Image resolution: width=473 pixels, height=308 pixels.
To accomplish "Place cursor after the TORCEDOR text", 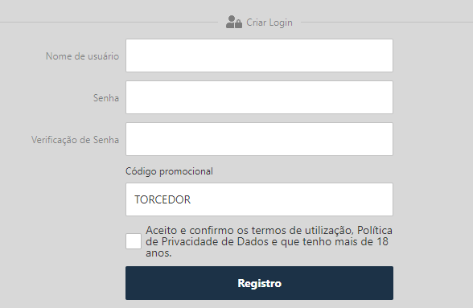I will tap(191, 199).
